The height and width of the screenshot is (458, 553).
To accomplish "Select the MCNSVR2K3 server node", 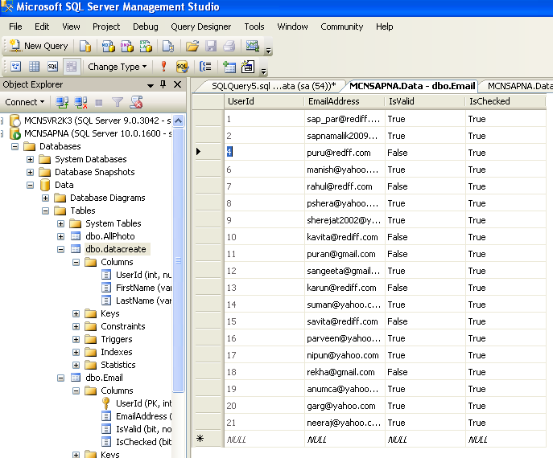I will click(97, 121).
